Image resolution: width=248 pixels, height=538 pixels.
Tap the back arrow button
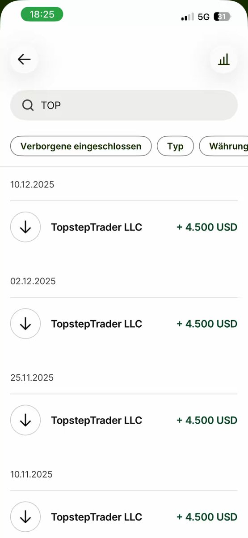click(x=24, y=59)
